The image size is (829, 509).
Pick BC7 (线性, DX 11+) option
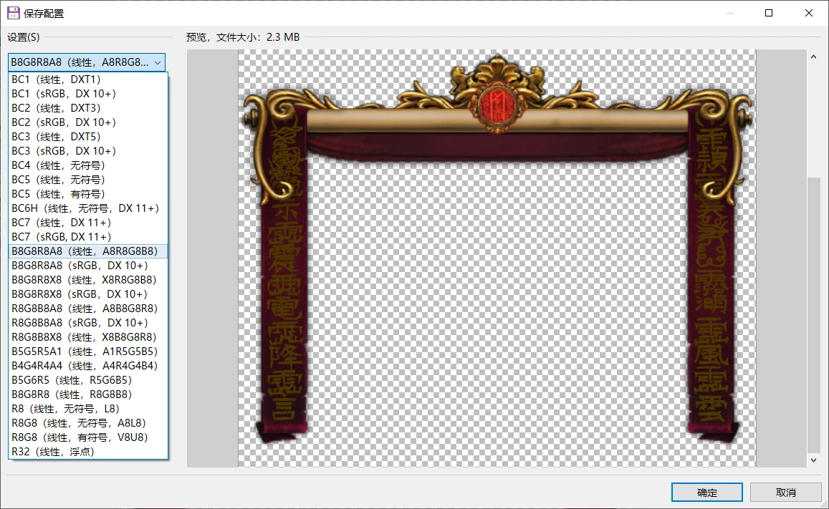[x=88, y=223]
